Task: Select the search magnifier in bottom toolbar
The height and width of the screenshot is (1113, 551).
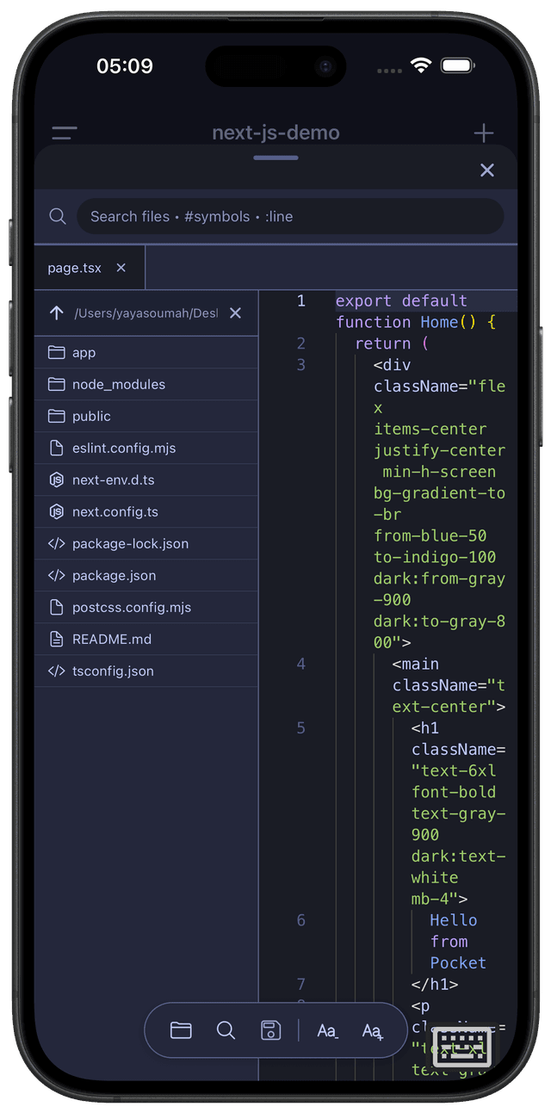Action: pos(226,1030)
